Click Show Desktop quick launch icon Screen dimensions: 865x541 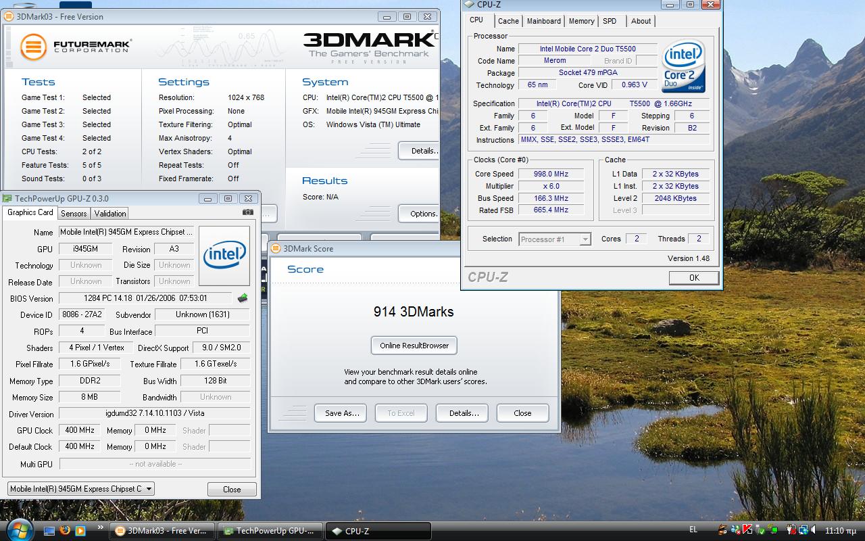pos(49,531)
